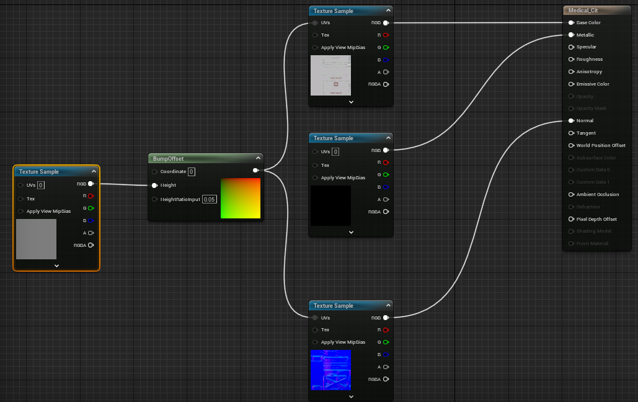Collapse the left Texture Sample node header
Image resolution: width=638 pixels, height=402 pixels.
(x=94, y=172)
